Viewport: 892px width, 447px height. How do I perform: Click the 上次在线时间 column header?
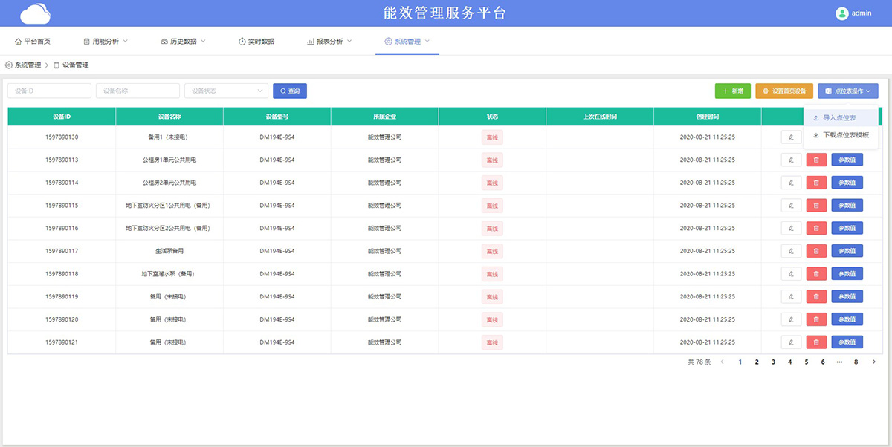600,117
